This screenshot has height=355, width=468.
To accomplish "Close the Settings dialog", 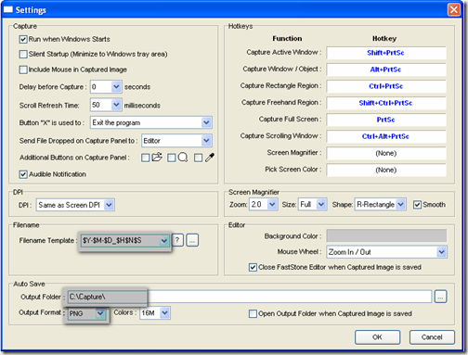I will pyautogui.click(x=454, y=9).
